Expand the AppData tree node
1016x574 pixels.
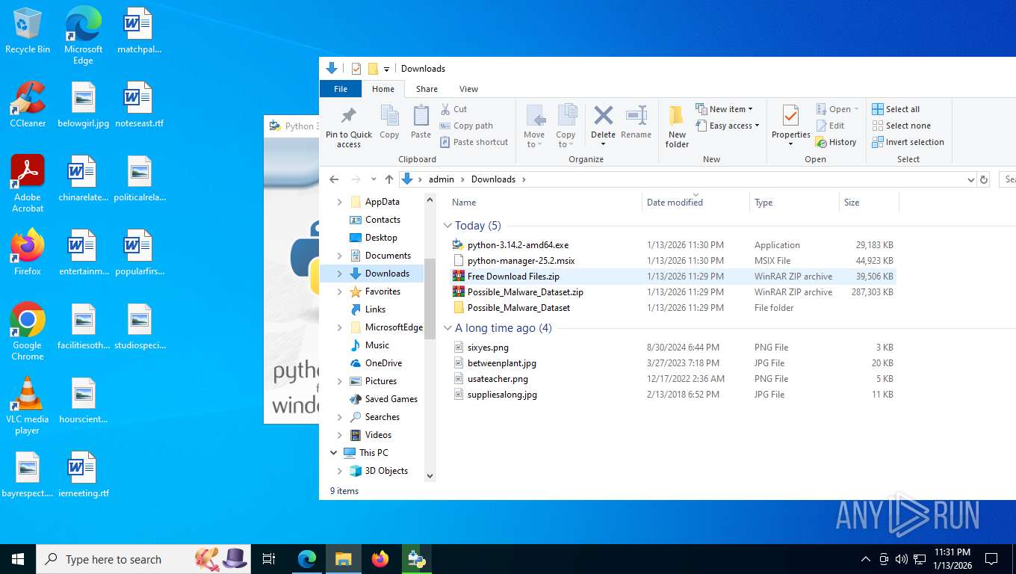coord(340,202)
